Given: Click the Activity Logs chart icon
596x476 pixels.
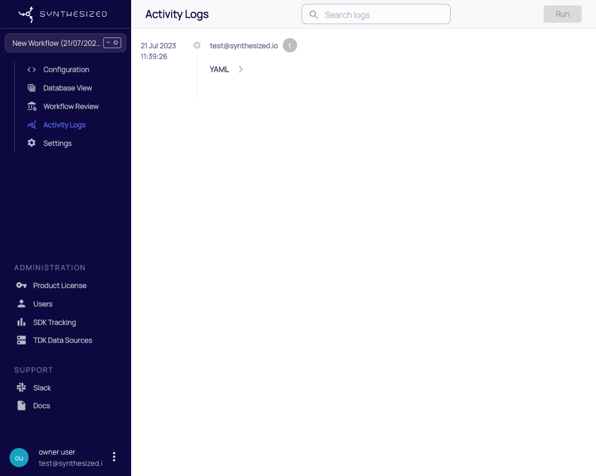Looking at the screenshot, I should (32, 125).
